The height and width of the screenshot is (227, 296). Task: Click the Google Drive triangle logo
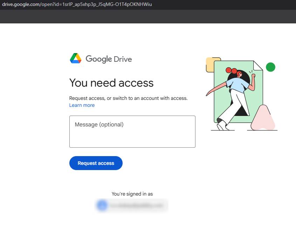(76, 58)
